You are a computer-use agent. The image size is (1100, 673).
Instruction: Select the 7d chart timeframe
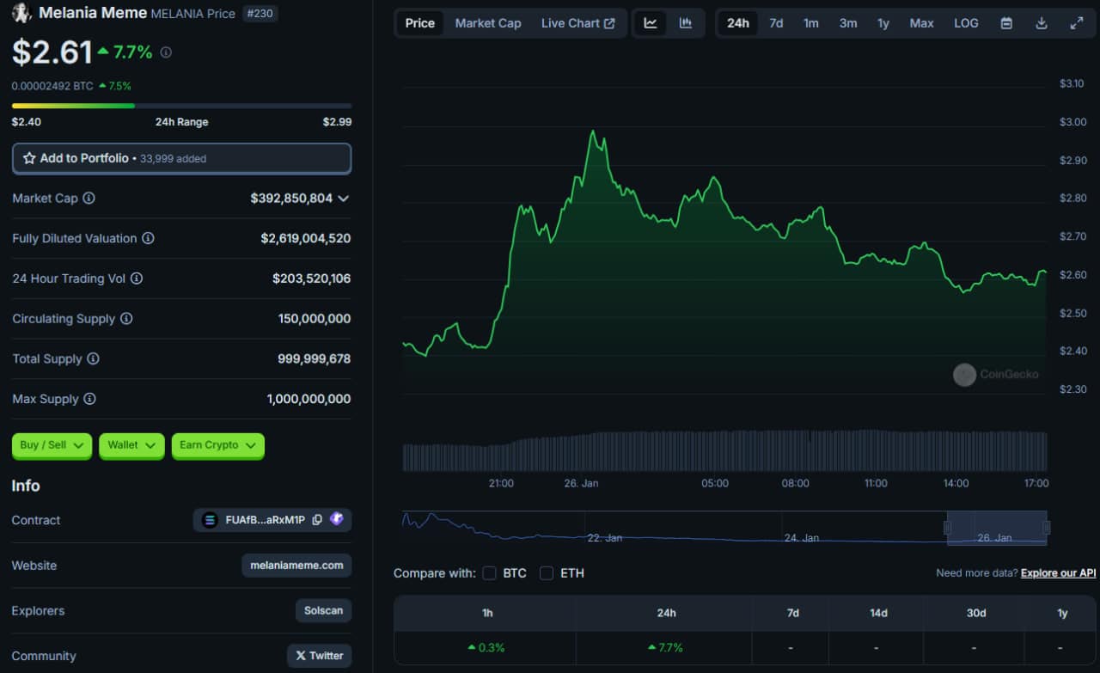pos(776,23)
